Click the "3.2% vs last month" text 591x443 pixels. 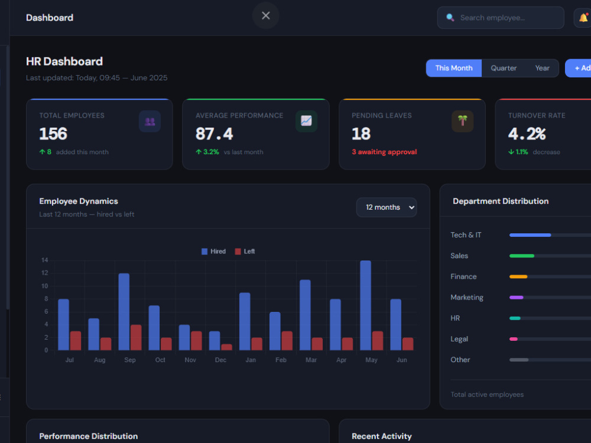tap(229, 152)
